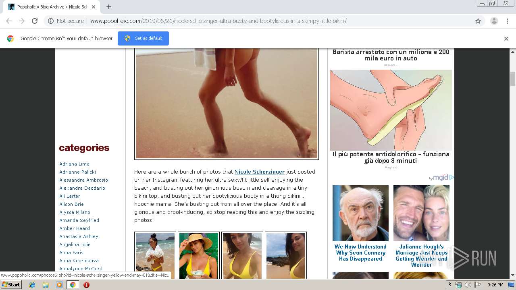Open the volume speaker tray icon
The image size is (516, 290).
[x=468, y=285]
